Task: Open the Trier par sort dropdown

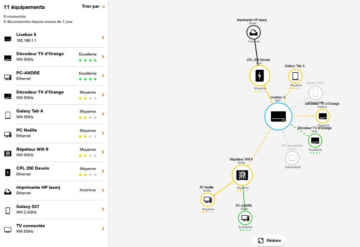Action: tap(93, 6)
